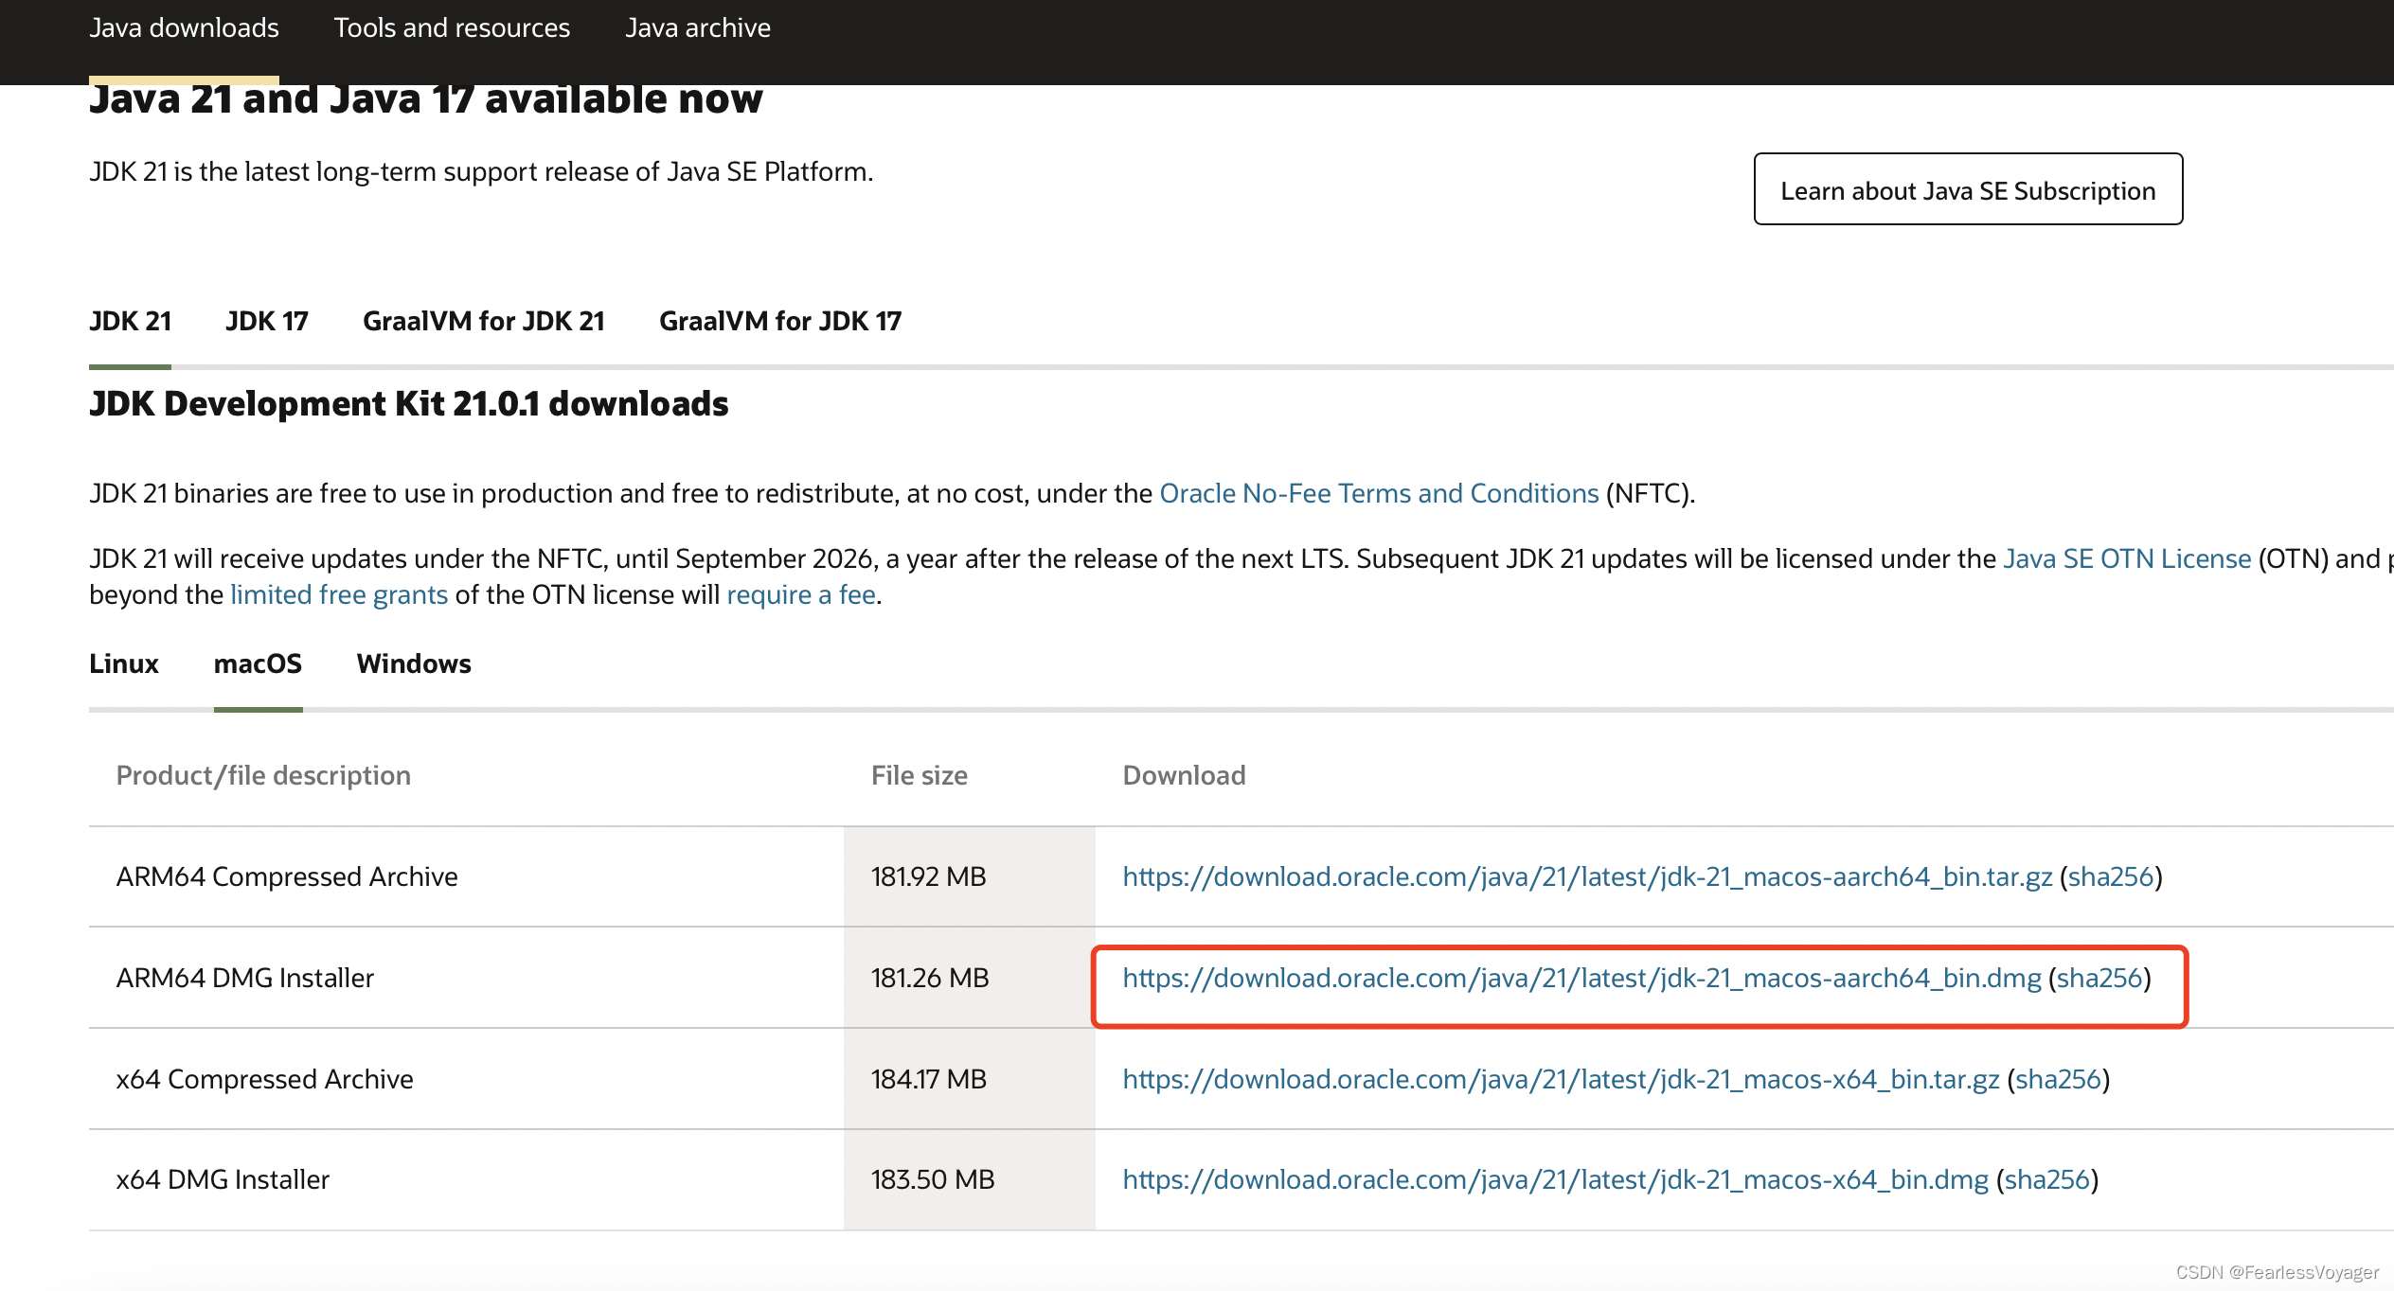The image size is (2394, 1291).
Task: Select the Linux platform tab
Action: [x=122, y=663]
